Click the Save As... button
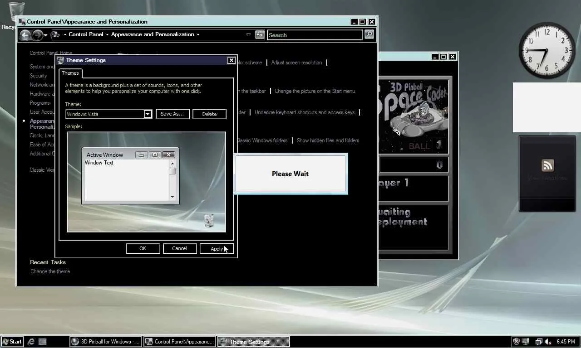The width and height of the screenshot is (581, 348). [172, 114]
